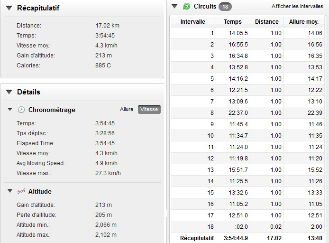Select the Vitesse toggle button

(149, 109)
